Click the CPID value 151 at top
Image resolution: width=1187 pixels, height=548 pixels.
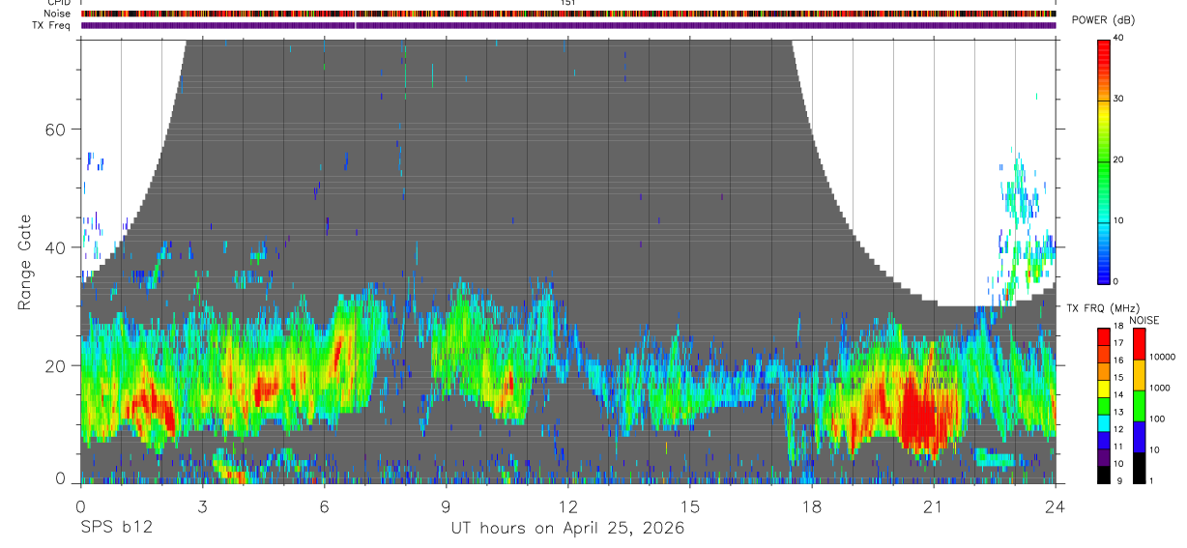pyautogui.click(x=568, y=3)
